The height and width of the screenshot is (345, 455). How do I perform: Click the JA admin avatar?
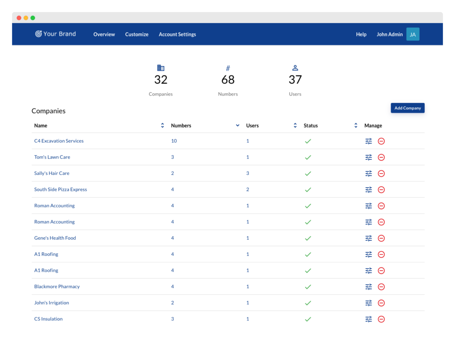[413, 34]
